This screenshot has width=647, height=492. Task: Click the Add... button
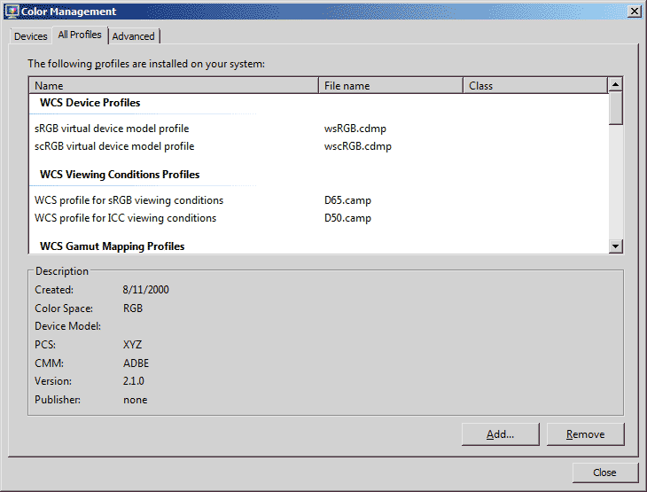500,434
